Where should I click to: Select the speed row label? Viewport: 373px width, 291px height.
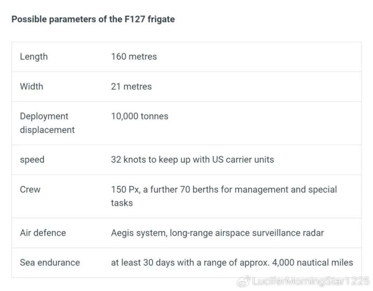click(x=32, y=159)
